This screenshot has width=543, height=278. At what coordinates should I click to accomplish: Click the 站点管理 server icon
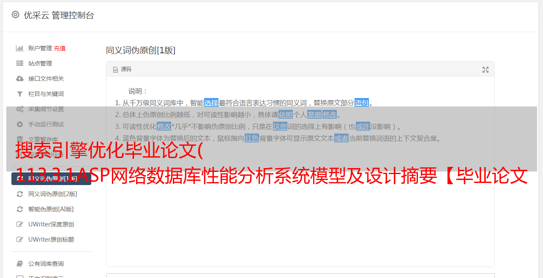pyautogui.click(x=19, y=63)
